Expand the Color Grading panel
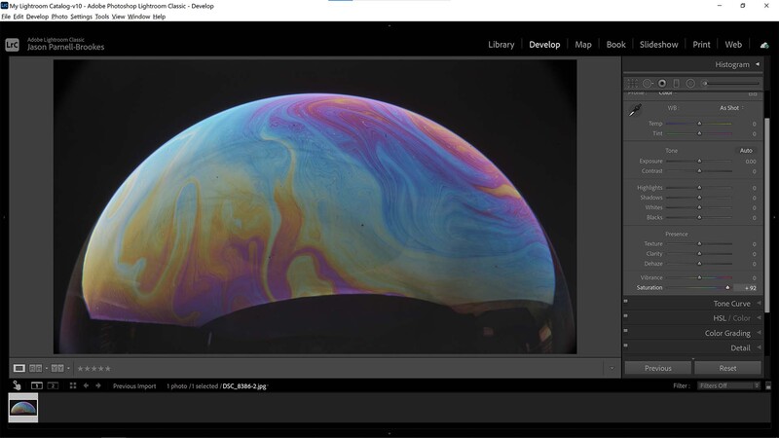The image size is (779, 438). pyautogui.click(x=759, y=333)
